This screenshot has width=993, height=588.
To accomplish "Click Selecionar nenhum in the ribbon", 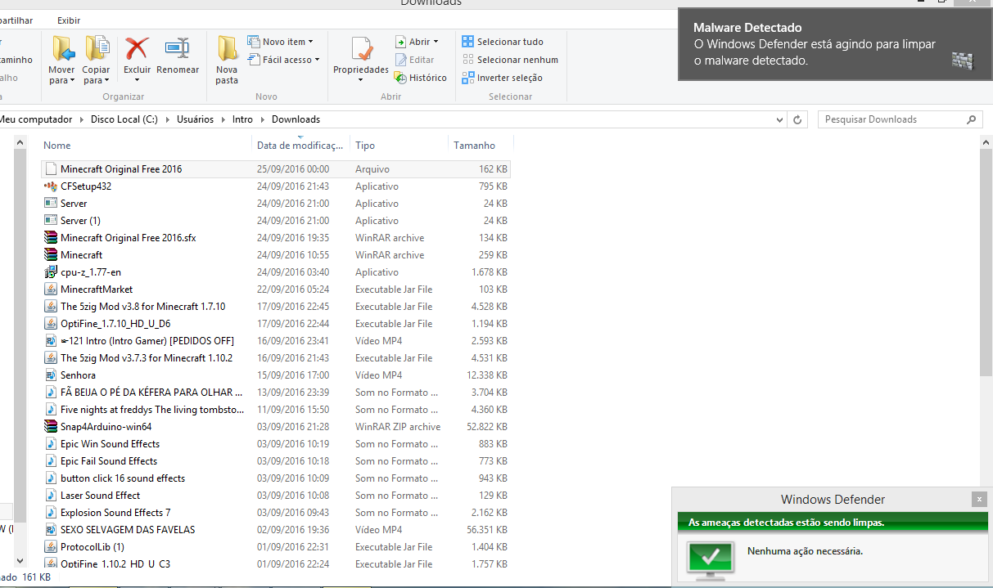I will point(509,60).
